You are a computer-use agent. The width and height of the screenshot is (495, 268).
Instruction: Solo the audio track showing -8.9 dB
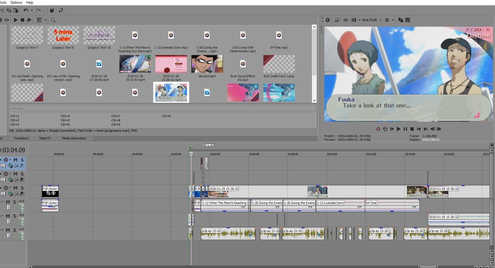[x=14, y=216]
